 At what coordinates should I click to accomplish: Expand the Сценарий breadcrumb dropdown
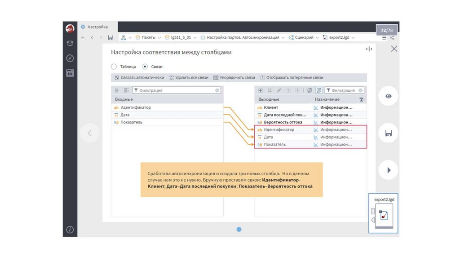tap(317, 38)
